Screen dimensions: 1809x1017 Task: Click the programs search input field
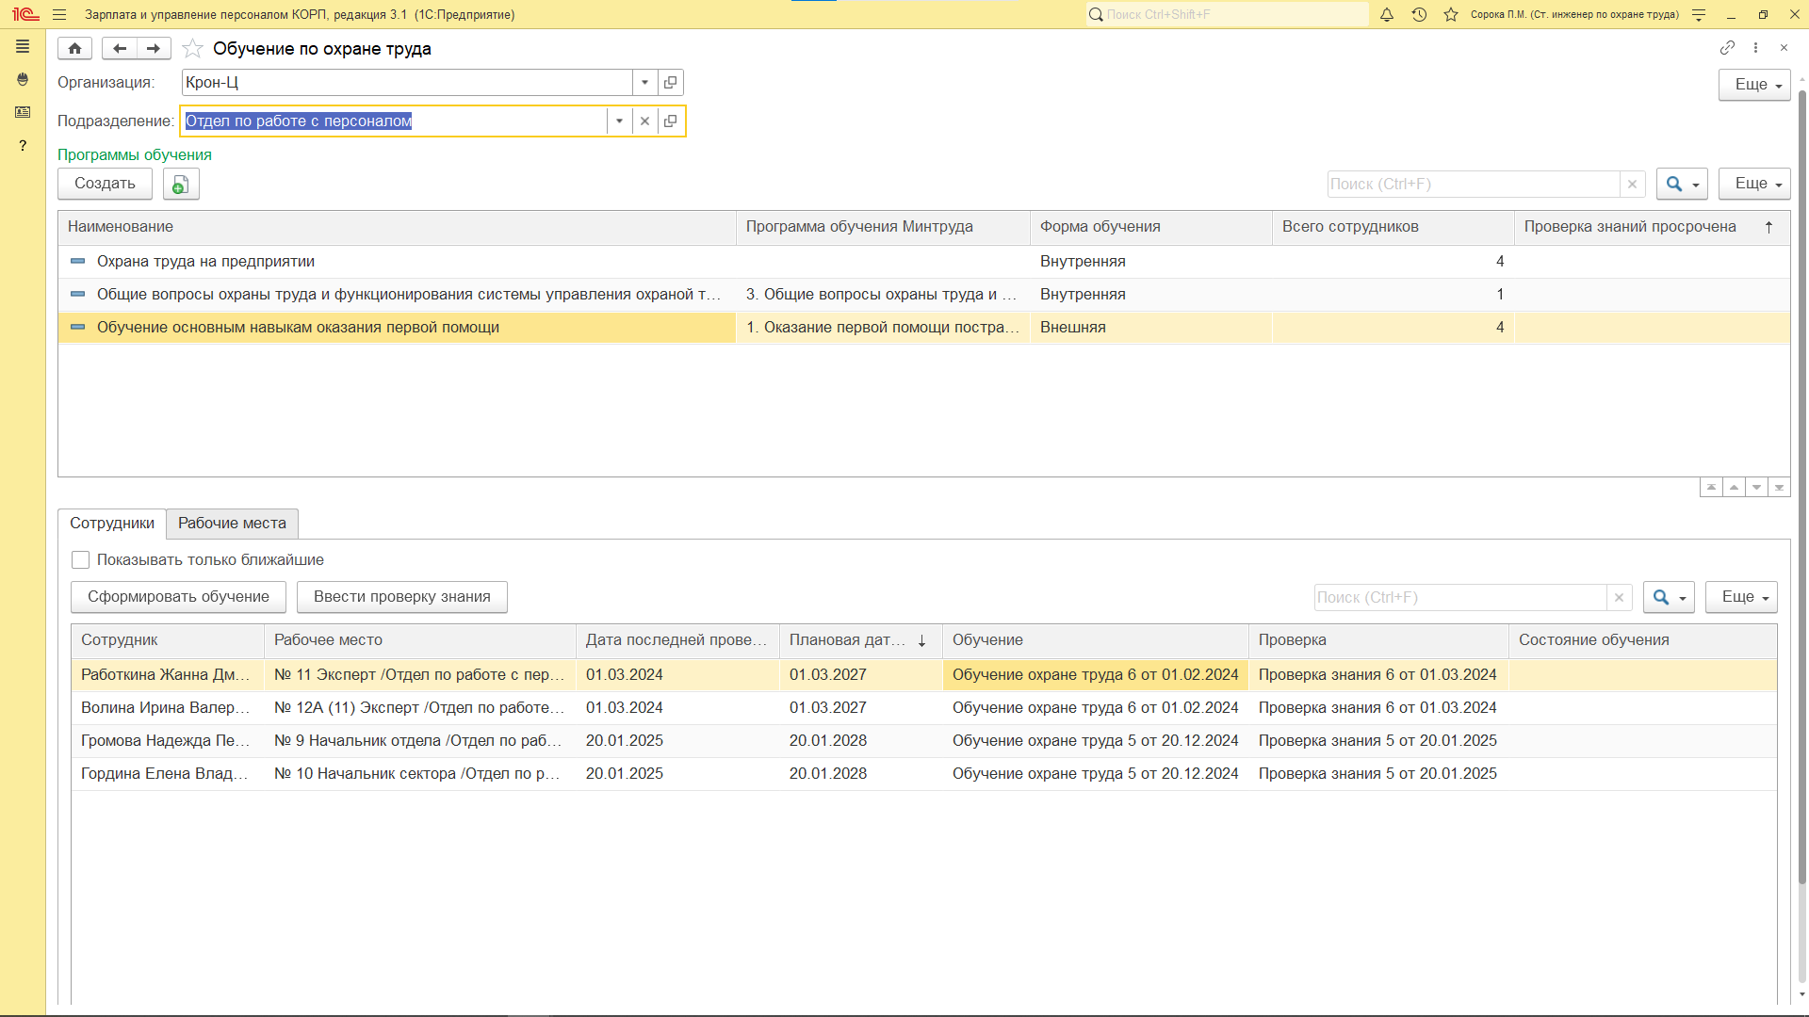(x=1473, y=185)
